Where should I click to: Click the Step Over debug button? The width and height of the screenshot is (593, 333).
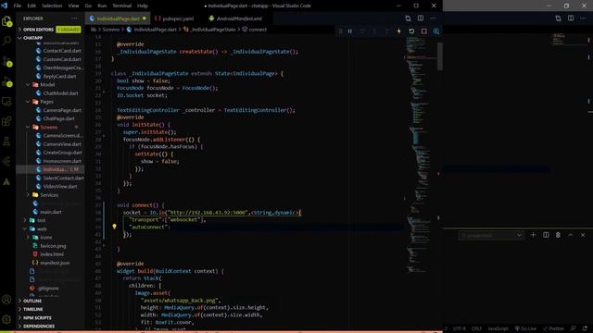point(362,31)
